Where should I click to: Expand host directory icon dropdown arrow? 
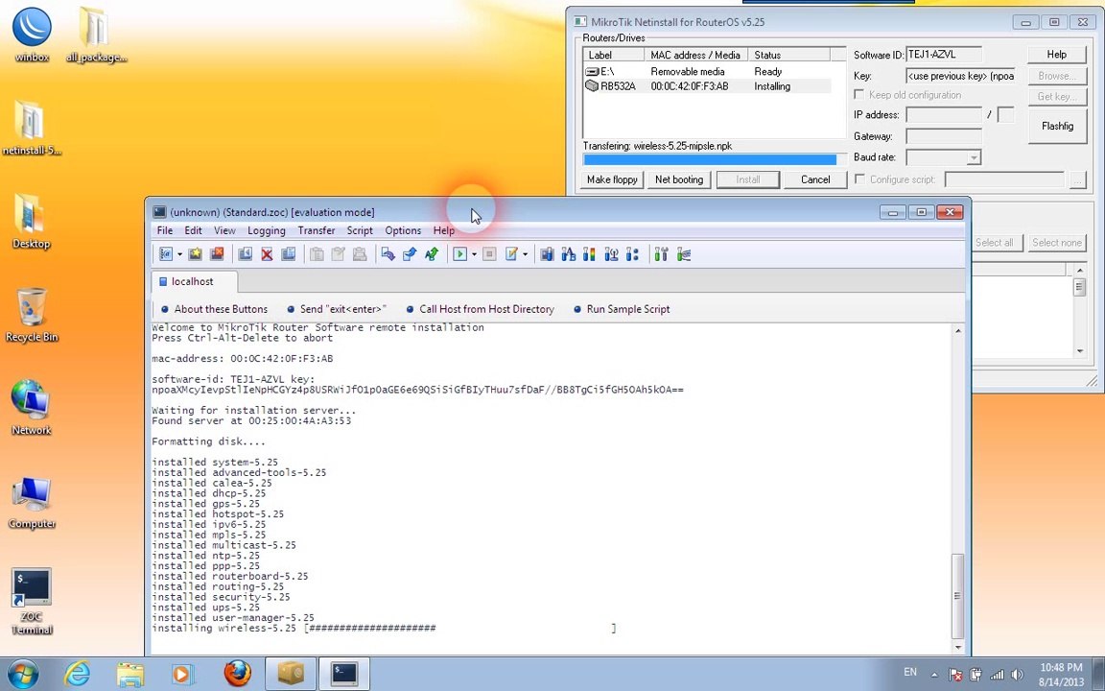pyautogui.click(x=179, y=254)
